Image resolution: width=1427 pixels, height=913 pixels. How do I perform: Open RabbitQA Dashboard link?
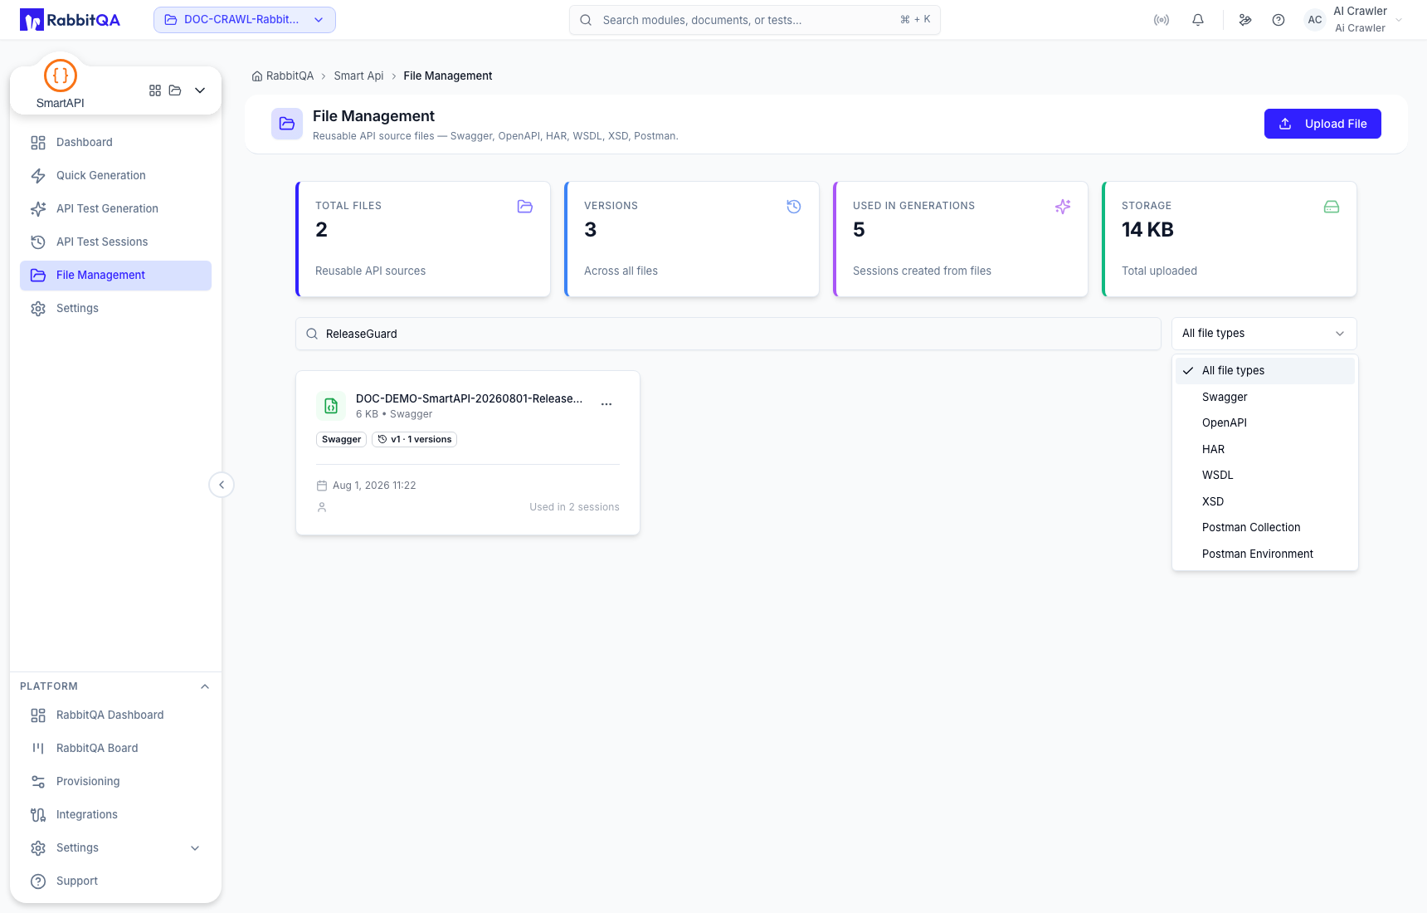pos(115,715)
